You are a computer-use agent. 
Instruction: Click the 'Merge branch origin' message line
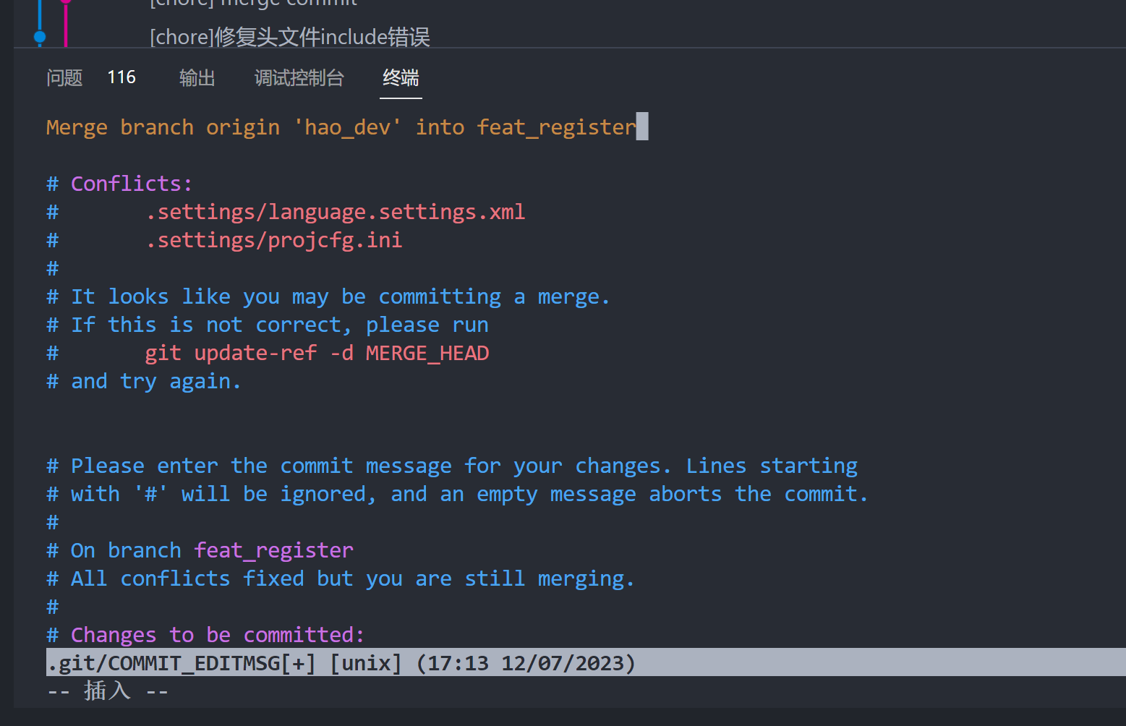pos(340,127)
